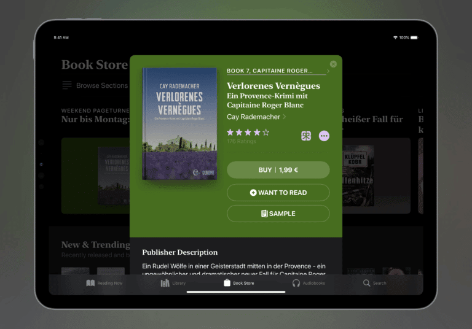Get a Sample of the book

coord(278,214)
